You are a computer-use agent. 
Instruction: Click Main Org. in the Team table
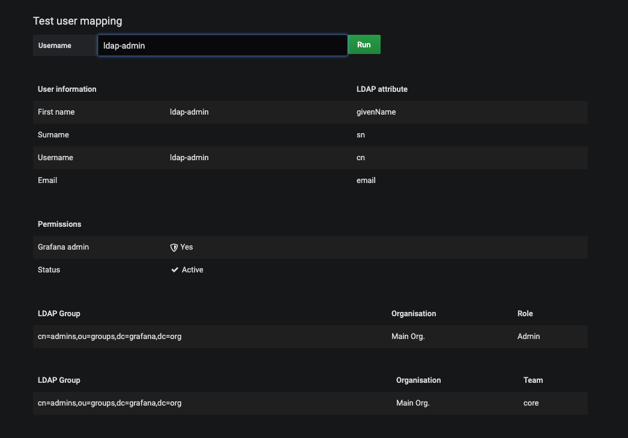point(412,403)
